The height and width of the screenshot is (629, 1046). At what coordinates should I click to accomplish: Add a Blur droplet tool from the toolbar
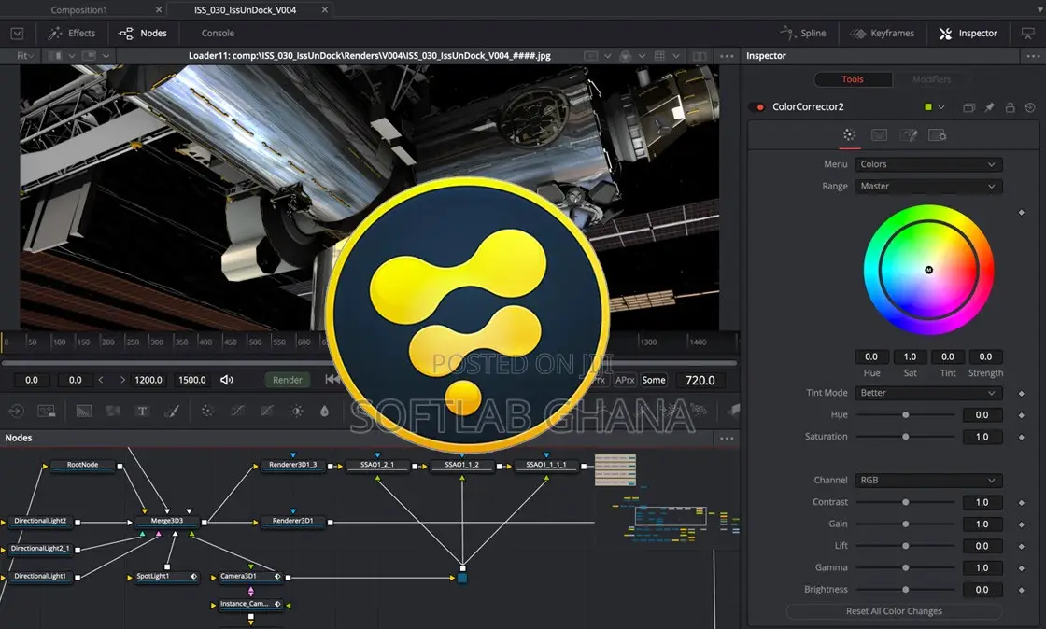pos(324,412)
